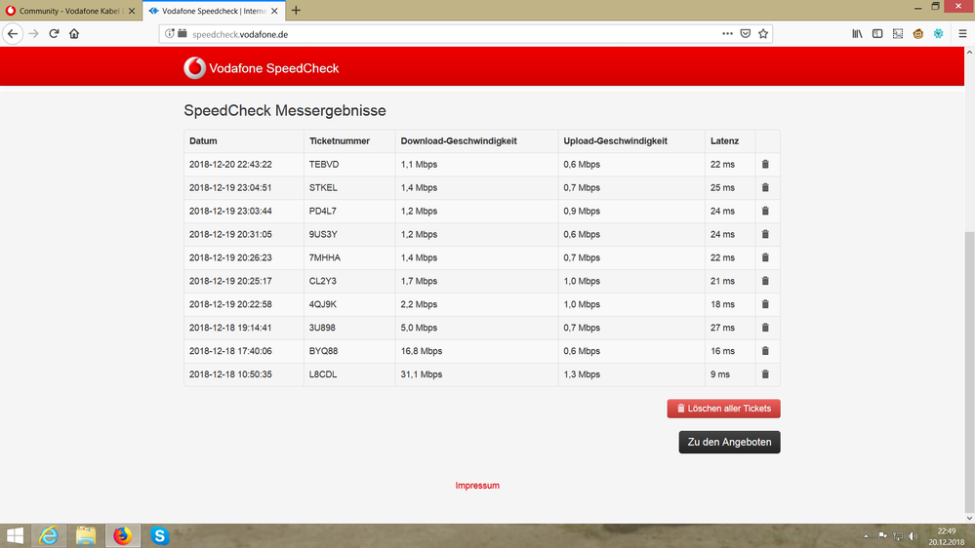Click download value 16,8 Mbps

click(422, 351)
